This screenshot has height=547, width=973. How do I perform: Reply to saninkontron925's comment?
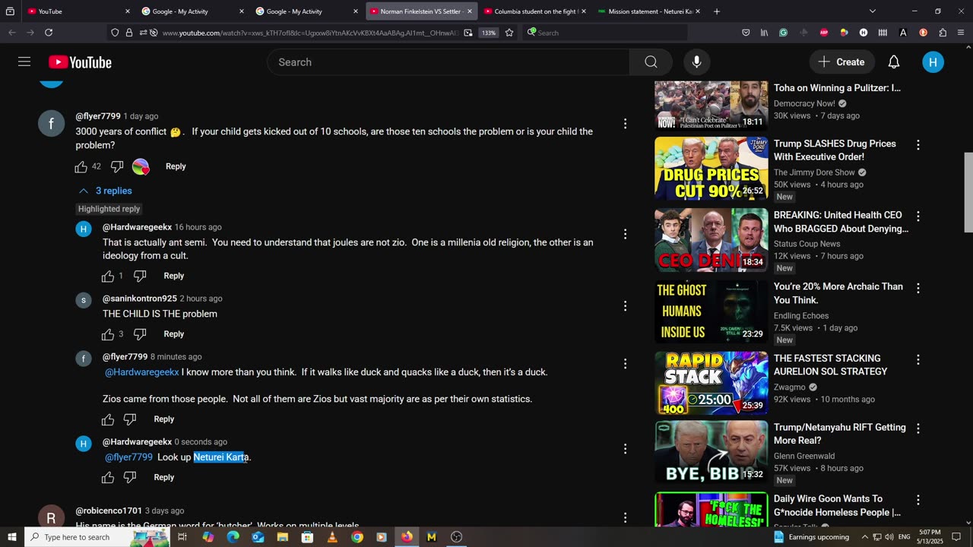pos(174,334)
